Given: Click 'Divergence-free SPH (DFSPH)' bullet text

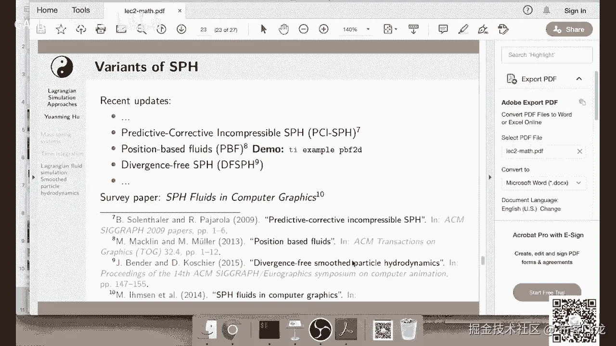Looking at the screenshot, I should click(192, 165).
